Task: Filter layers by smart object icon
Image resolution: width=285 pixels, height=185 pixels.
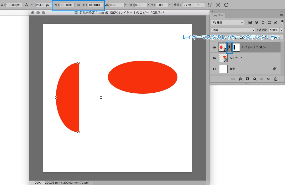Action: pos(276,22)
